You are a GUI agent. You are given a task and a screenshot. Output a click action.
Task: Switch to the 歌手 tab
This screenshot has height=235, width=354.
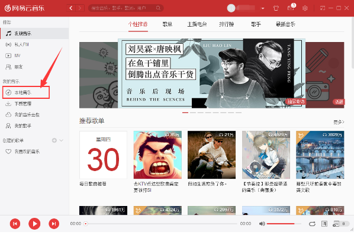pyautogui.click(x=256, y=24)
